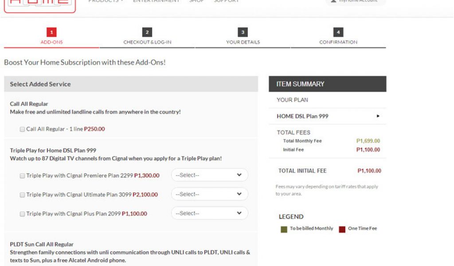Image resolution: width=454 pixels, height=266 pixels.
Task: Open the myHome Account user icon
Action: (333, 1)
